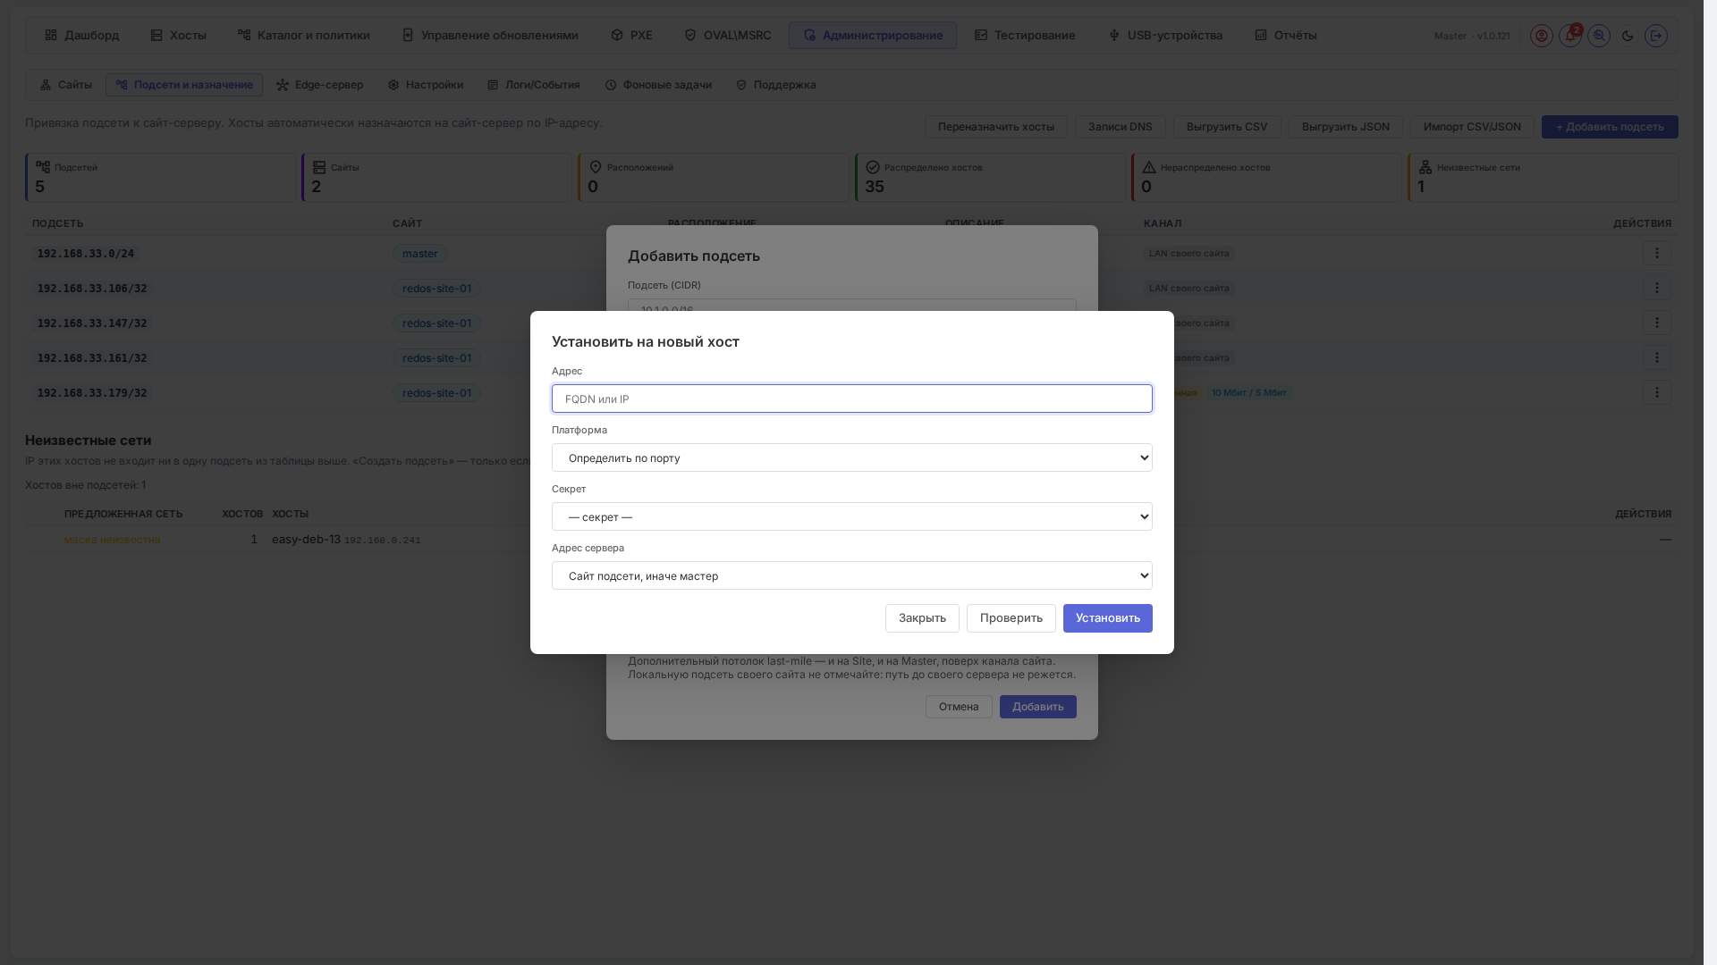Image resolution: width=1717 pixels, height=965 pixels.
Task: Open the user profile icon
Action: (1541, 36)
